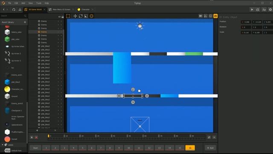This screenshot has height=154, width=273.
Task: Close the 3D Game World tab
Action: [x=44, y=9]
